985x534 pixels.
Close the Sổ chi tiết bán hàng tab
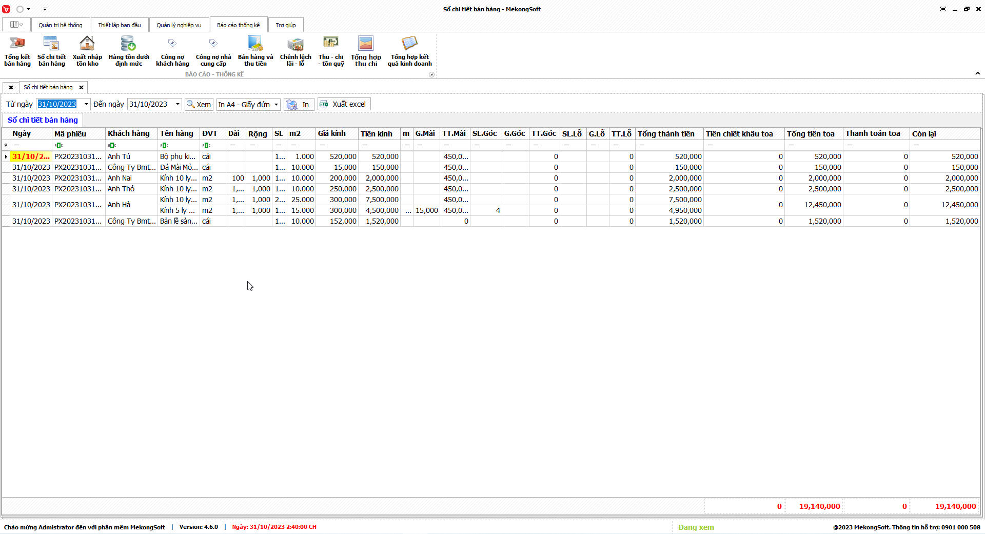click(81, 88)
